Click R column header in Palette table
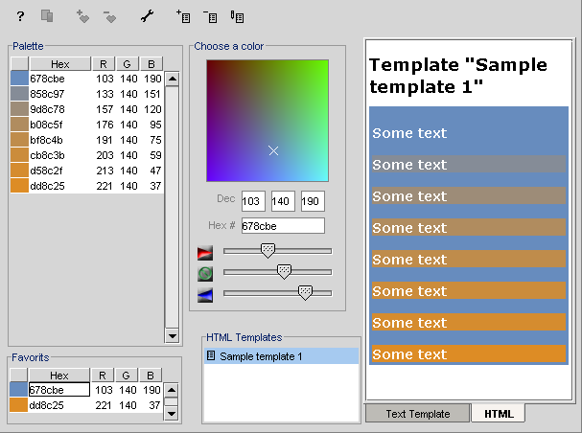Screen dimensions: 582x433 point(104,64)
